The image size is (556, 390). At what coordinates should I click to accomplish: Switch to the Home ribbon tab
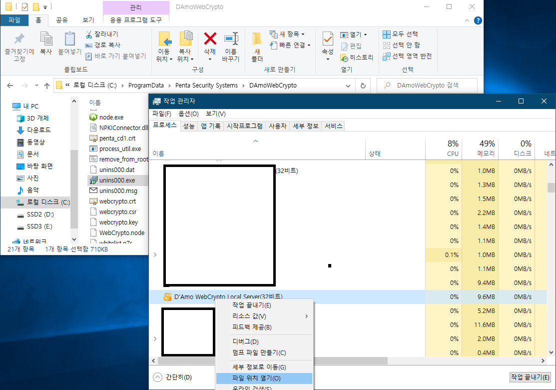click(x=38, y=20)
